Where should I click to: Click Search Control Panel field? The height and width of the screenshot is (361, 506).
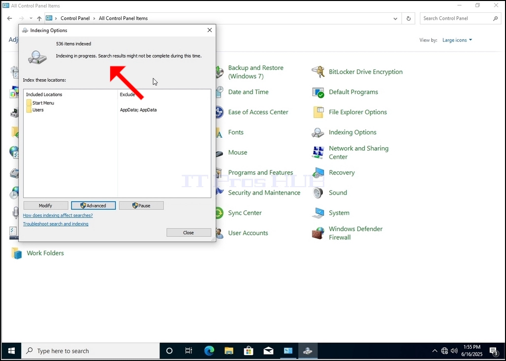[x=461, y=18]
